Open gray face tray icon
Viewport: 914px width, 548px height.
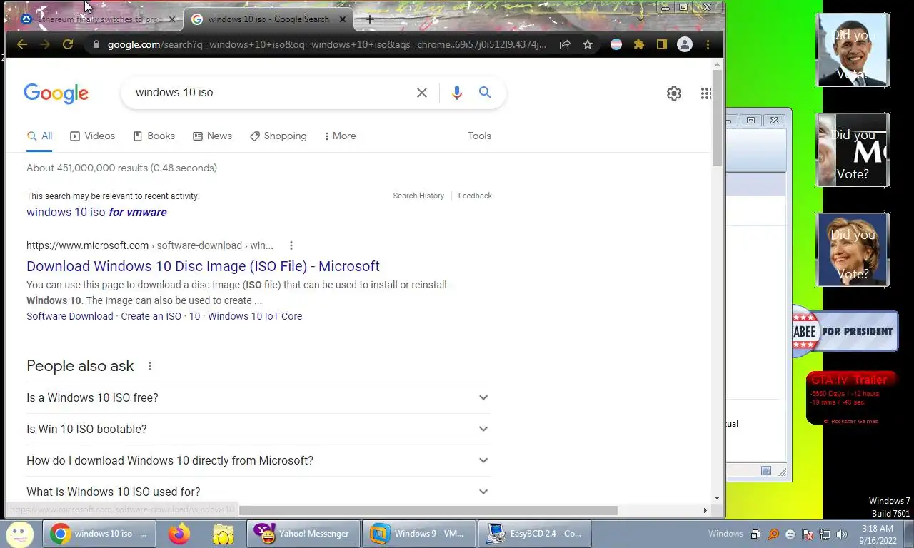[790, 534]
